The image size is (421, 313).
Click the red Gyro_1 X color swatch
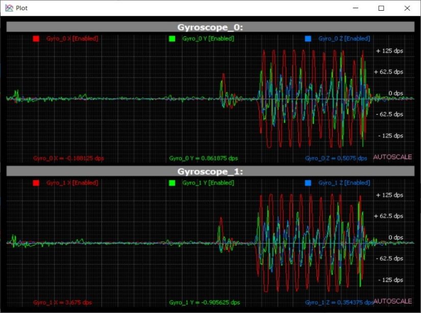(36, 183)
